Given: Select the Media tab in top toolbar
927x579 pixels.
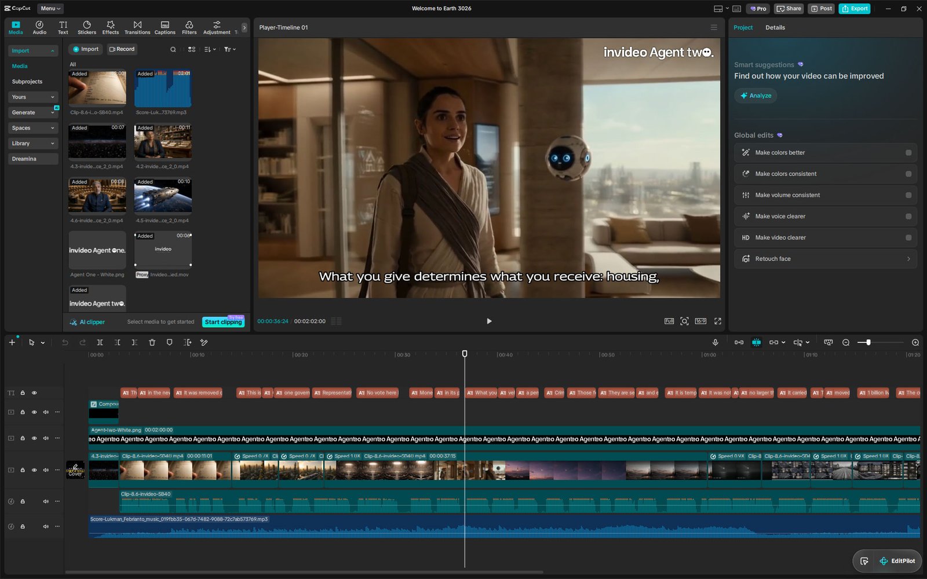Looking at the screenshot, I should [16, 27].
